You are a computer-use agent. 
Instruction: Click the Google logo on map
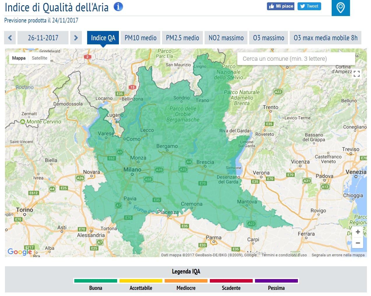coord(20,251)
